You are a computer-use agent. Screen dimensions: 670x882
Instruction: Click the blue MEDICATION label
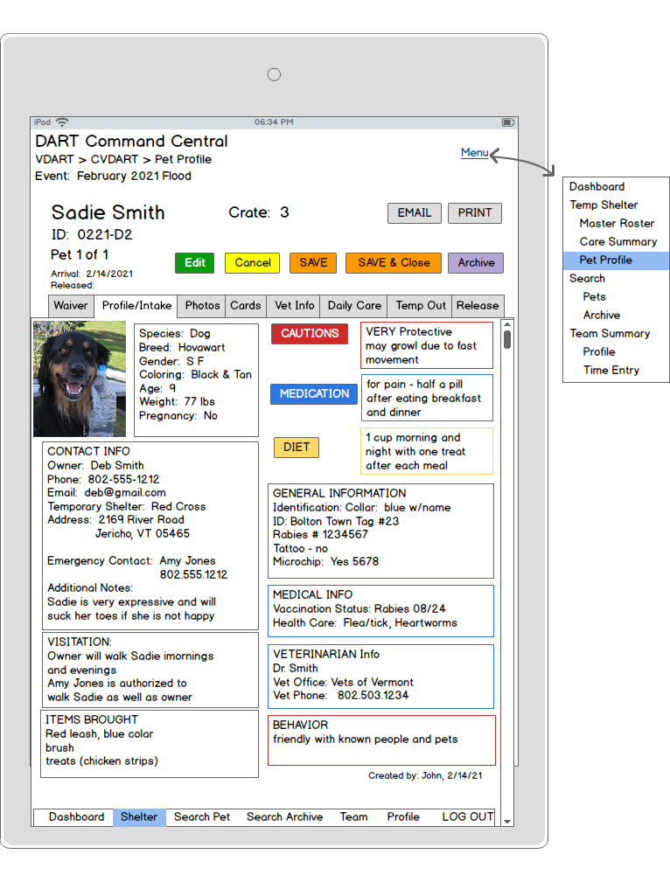(x=313, y=394)
